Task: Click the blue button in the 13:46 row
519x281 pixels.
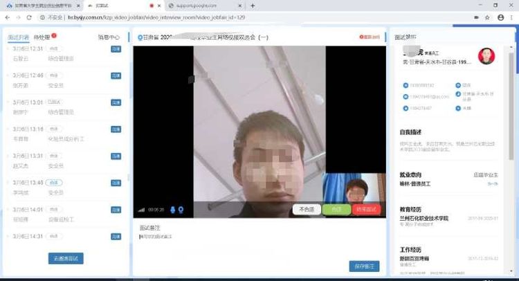Action: [x=116, y=183]
